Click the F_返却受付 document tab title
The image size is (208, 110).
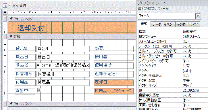point(17,5)
